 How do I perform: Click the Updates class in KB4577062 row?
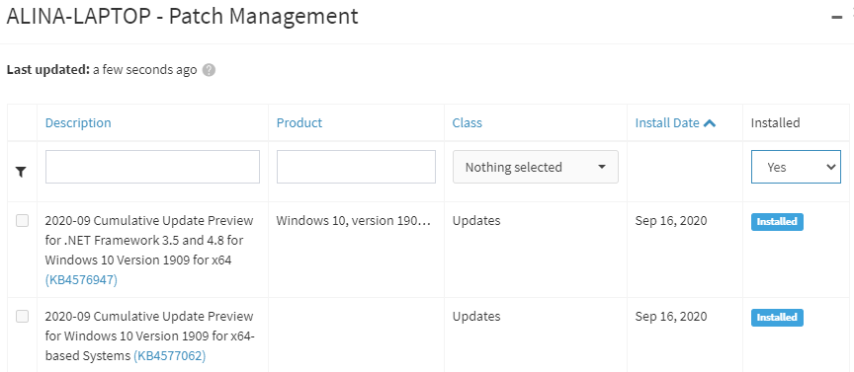tap(476, 317)
